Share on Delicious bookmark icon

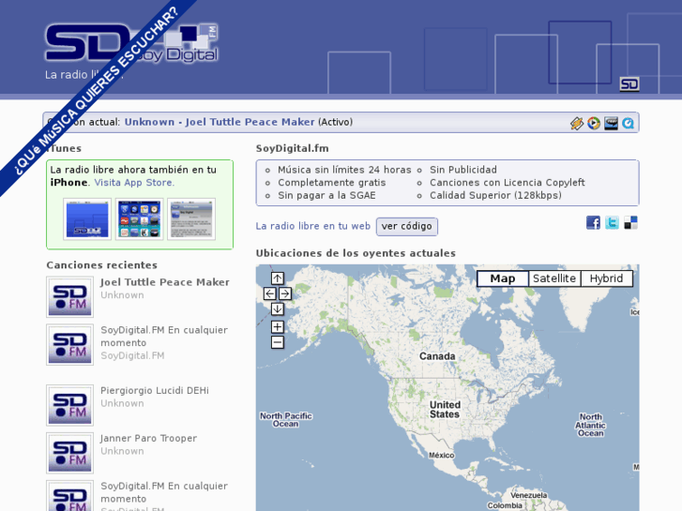point(630,222)
